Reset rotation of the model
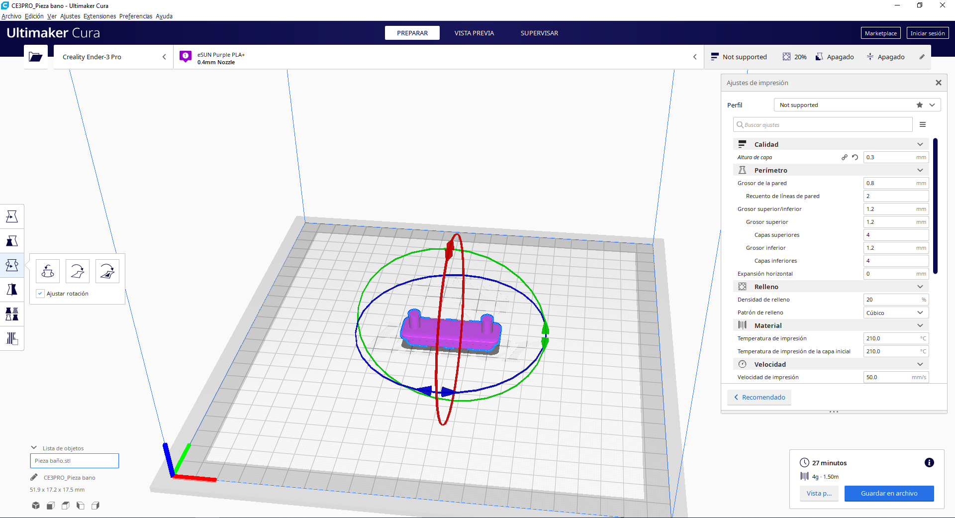 coord(48,271)
